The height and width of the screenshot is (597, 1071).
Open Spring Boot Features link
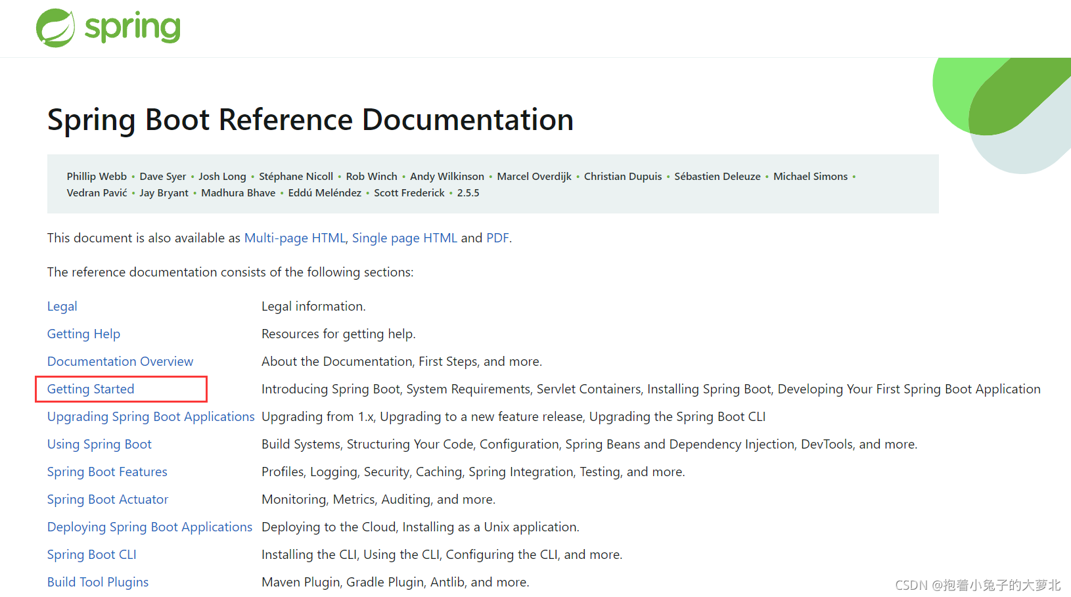pyautogui.click(x=107, y=472)
